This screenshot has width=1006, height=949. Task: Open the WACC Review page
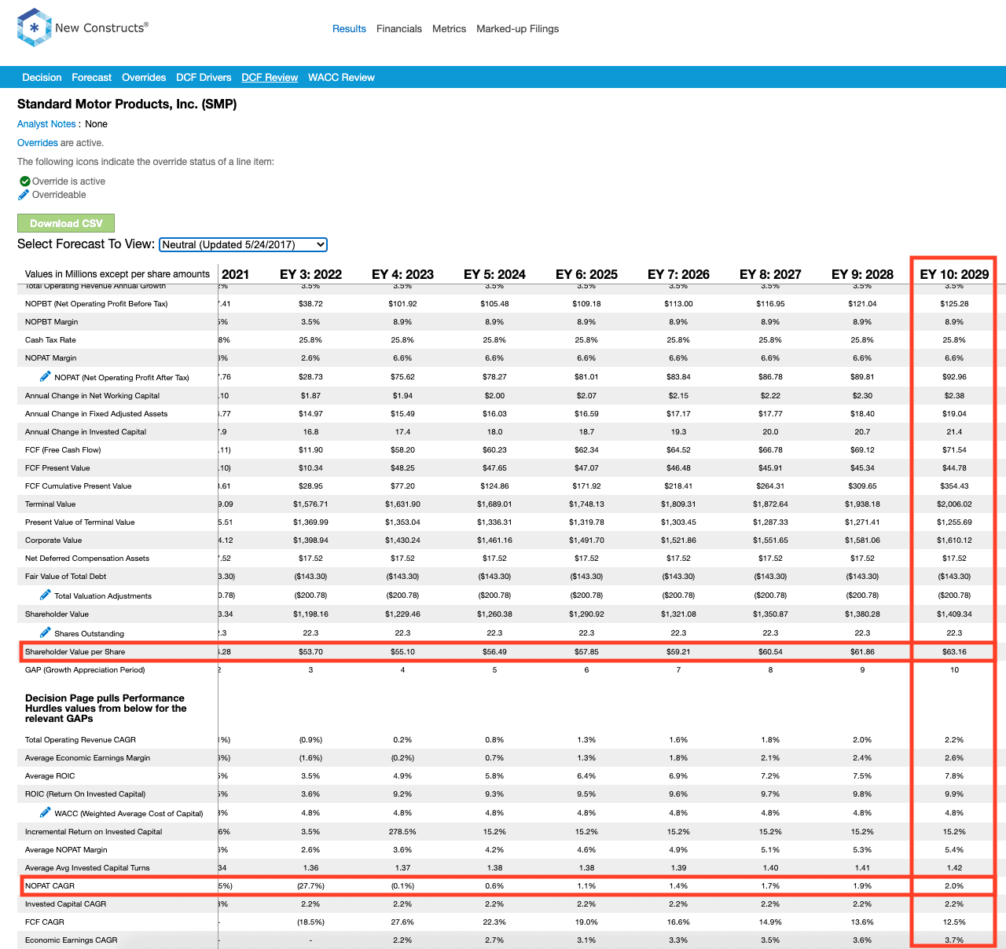tap(341, 78)
